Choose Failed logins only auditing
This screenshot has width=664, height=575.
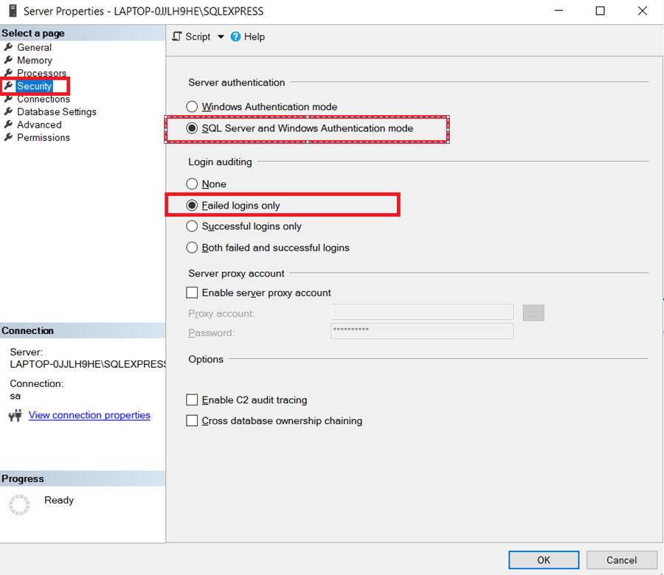[233, 206]
